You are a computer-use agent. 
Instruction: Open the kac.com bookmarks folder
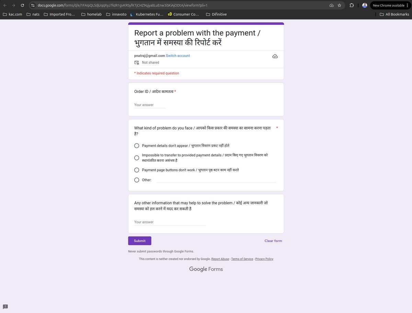12,14
